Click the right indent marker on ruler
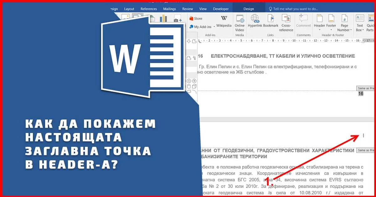Viewport: 376px width, 197px height. pos(363,41)
